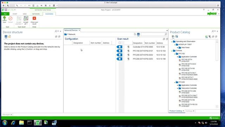Click the wrench icon in the VM toolbar
Image resolution: width=225 pixels, height=127 pixels.
pos(17,6)
